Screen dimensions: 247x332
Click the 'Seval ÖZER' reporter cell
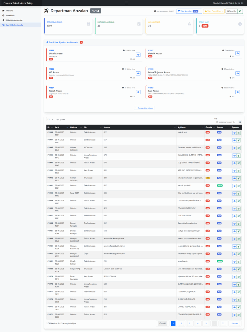tap(75, 193)
